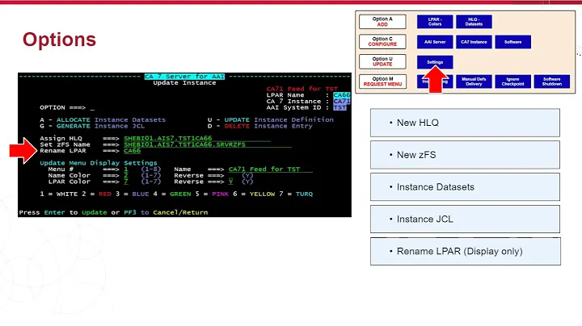Click the Software blue button
Screen dimensions: 582x326
pos(513,42)
